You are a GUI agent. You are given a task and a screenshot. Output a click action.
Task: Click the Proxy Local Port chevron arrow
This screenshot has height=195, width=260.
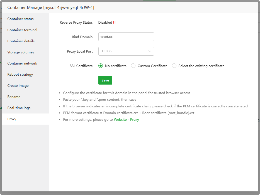click(150, 51)
